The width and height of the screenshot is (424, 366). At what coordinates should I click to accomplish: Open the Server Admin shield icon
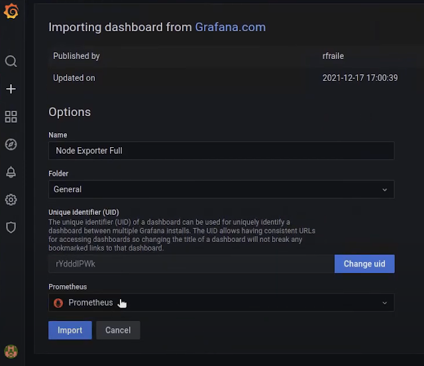click(11, 227)
